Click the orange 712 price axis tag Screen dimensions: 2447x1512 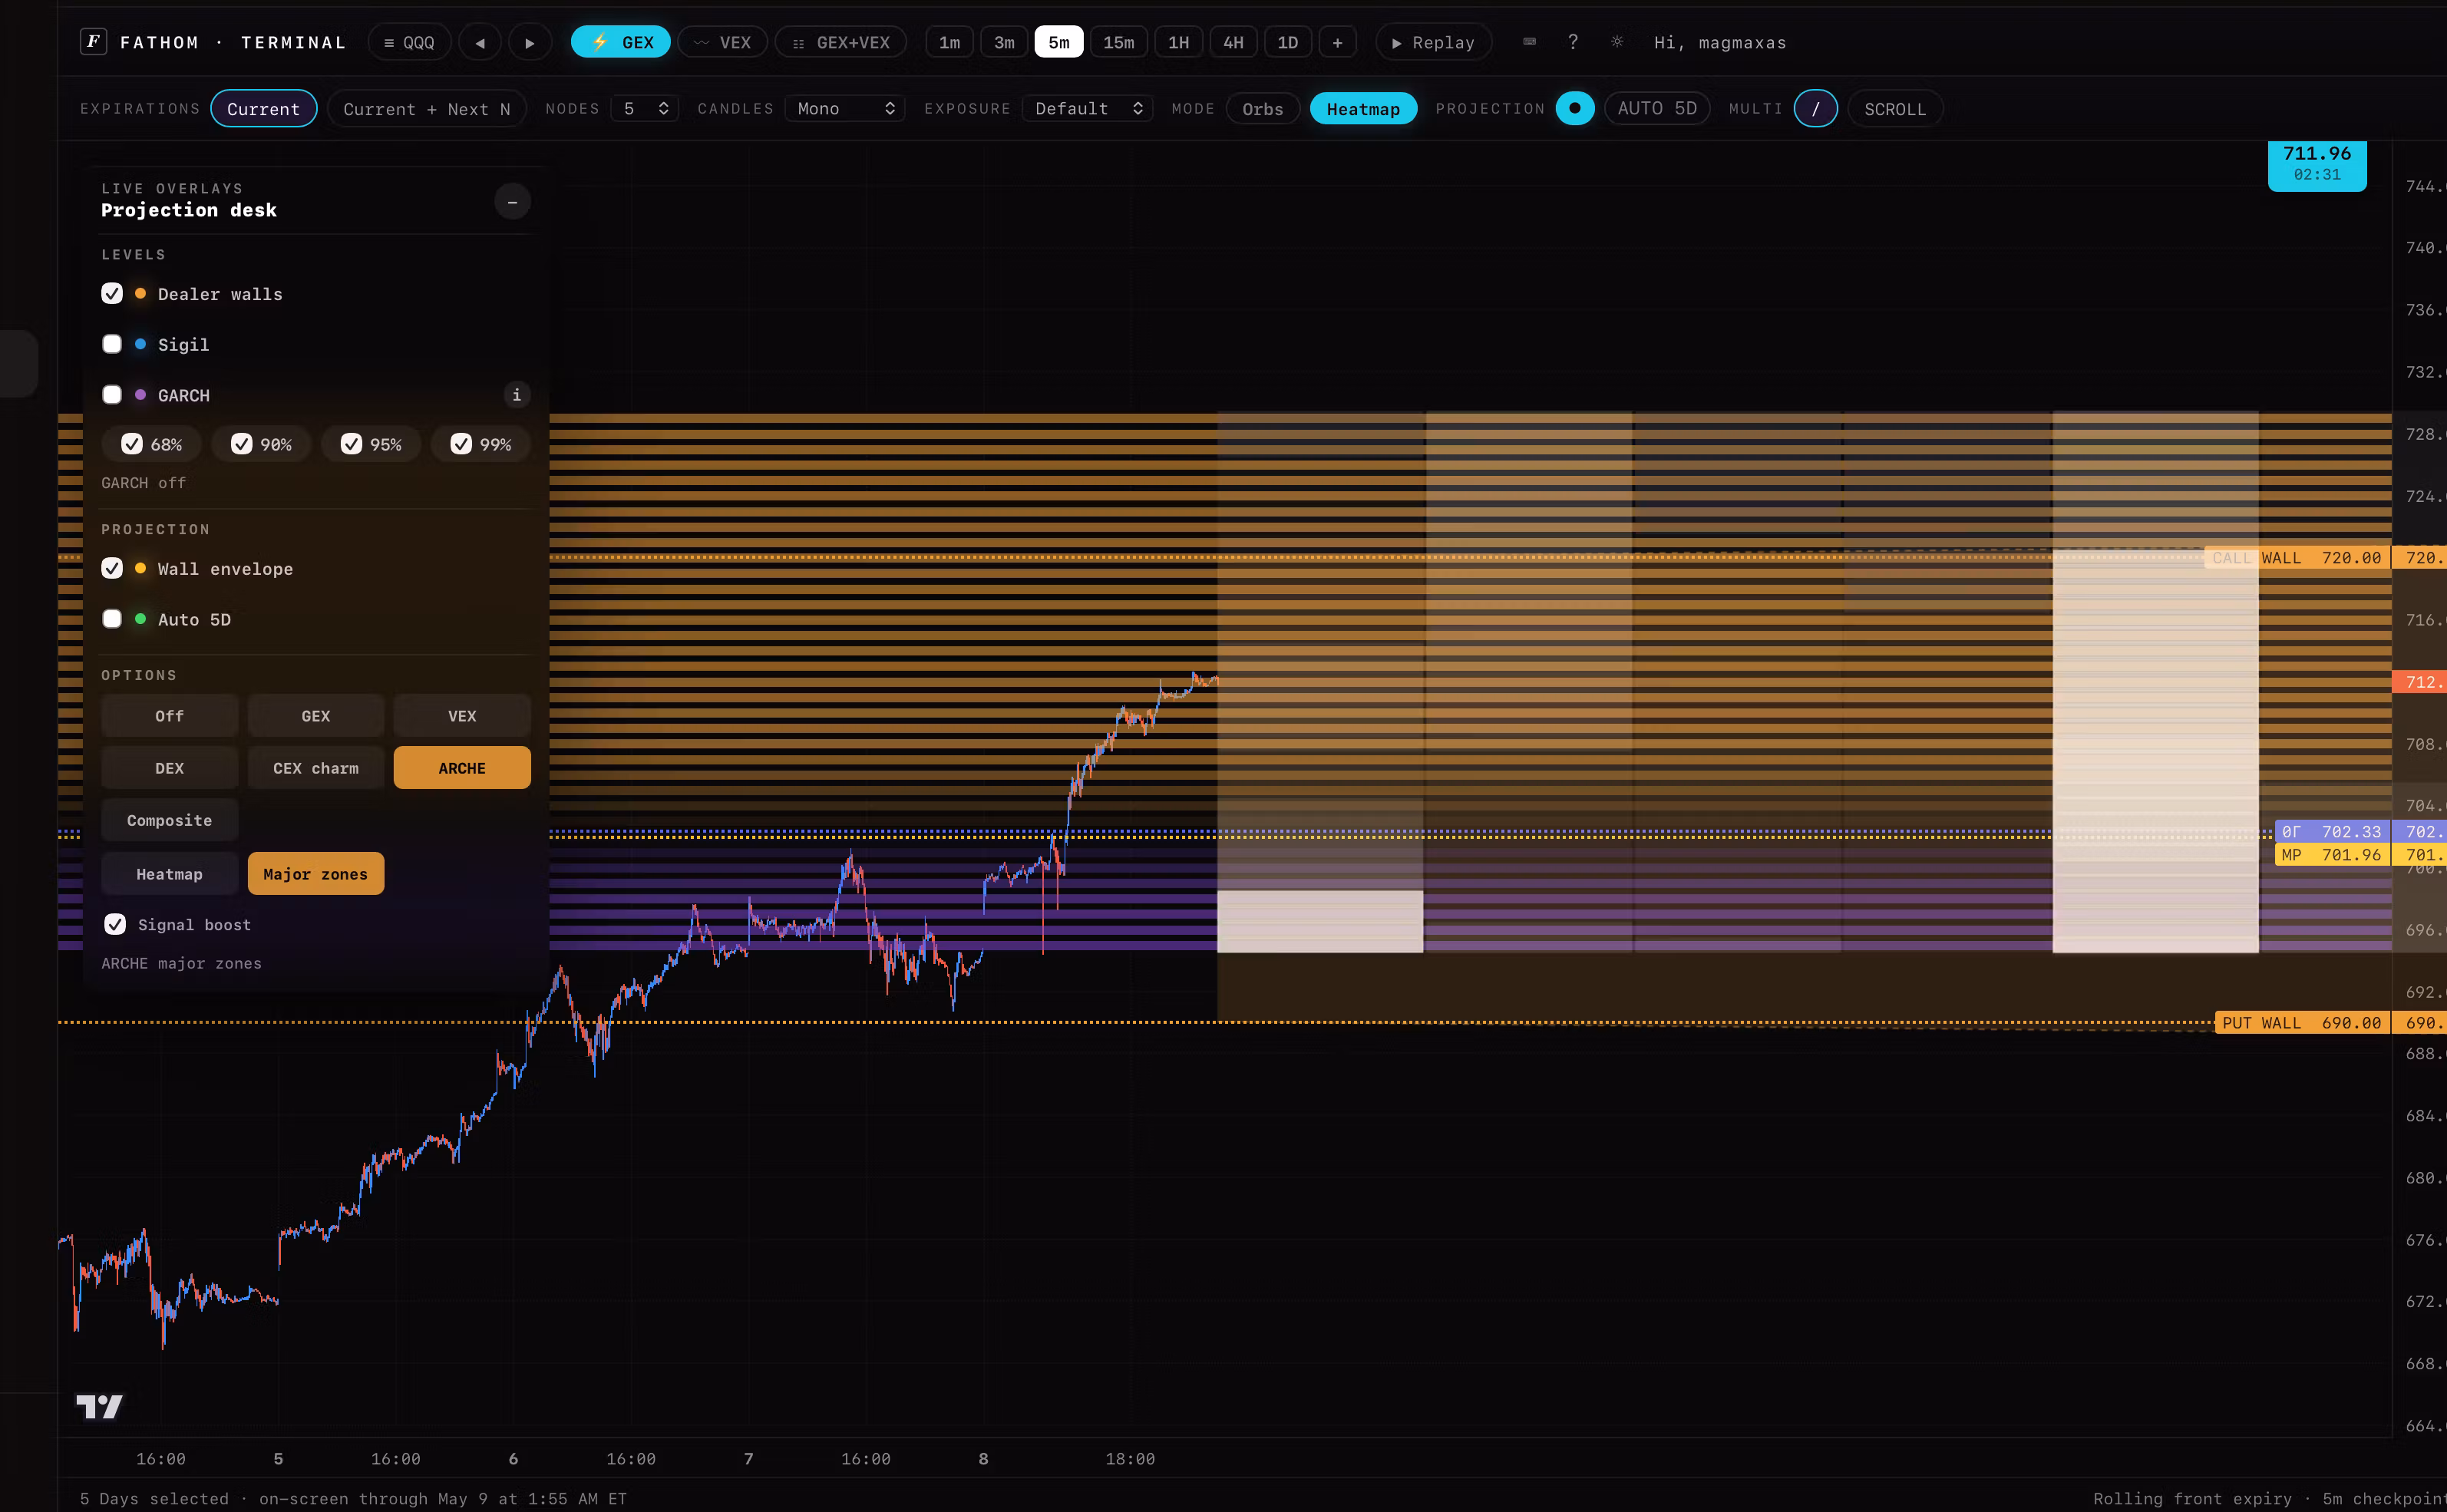2420,682
